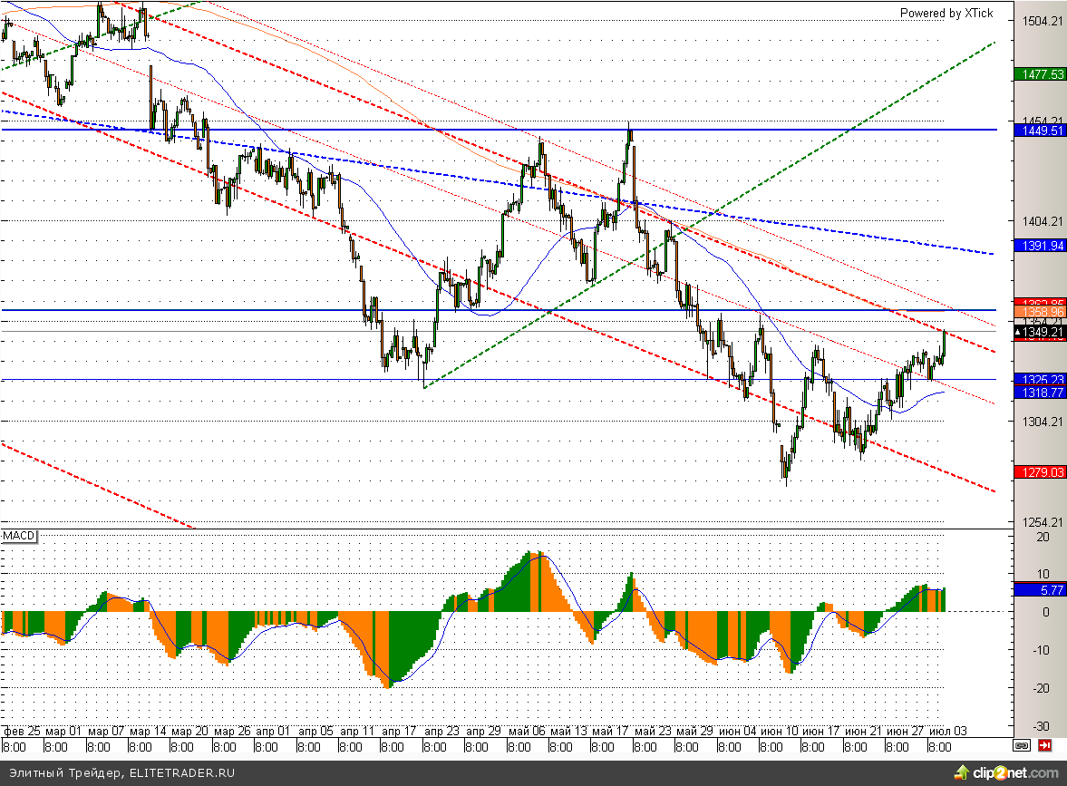Click the июл 03 date on time axis

coord(947,731)
